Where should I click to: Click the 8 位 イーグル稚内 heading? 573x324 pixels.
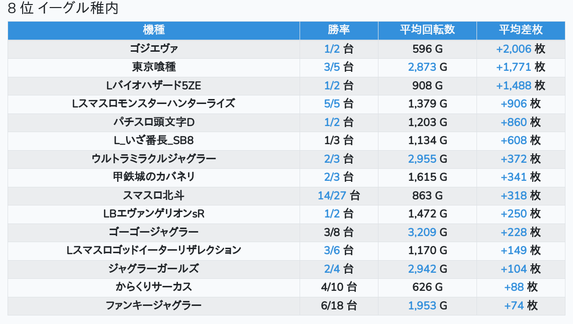pyautogui.click(x=63, y=9)
